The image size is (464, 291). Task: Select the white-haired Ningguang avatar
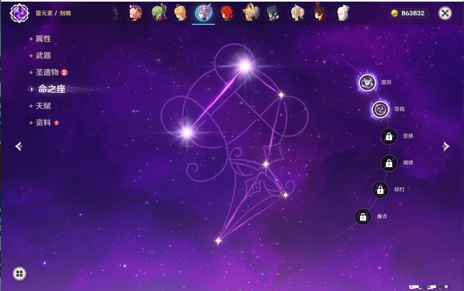click(342, 13)
